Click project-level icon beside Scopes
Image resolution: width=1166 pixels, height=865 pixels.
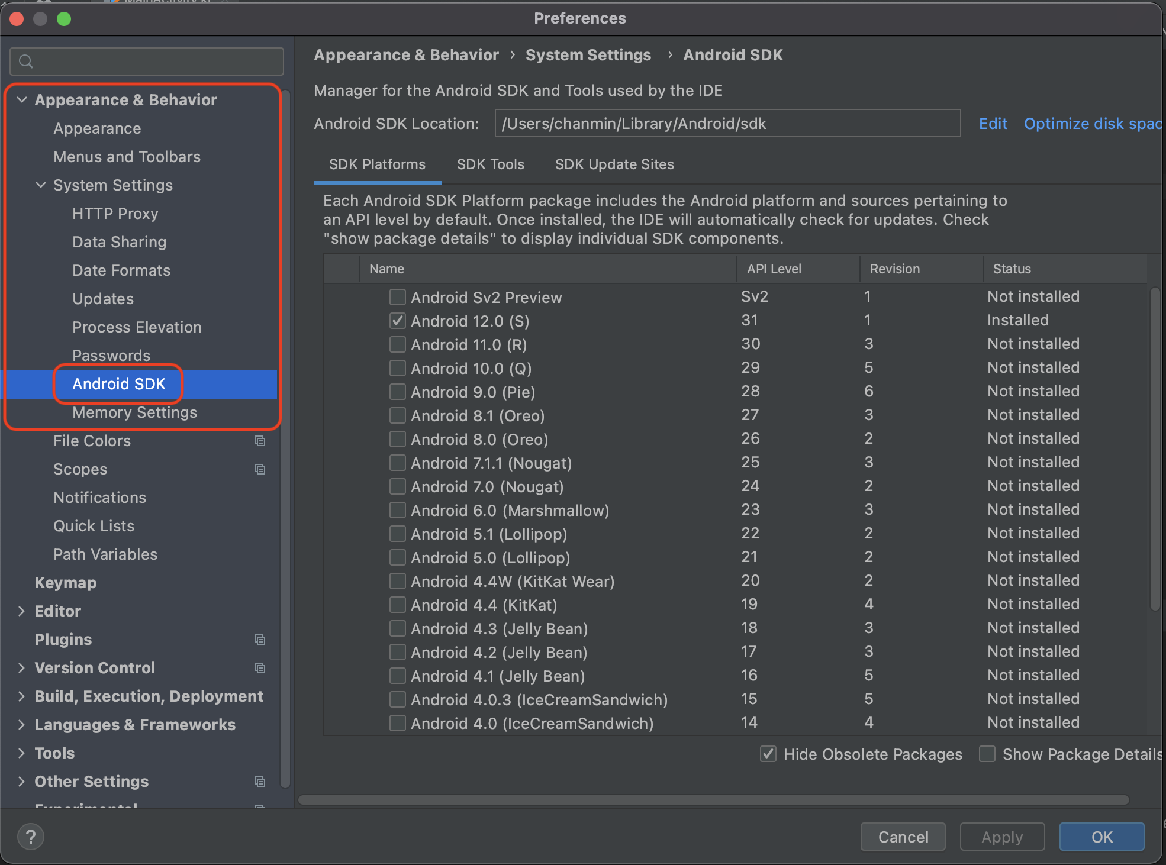[259, 469]
